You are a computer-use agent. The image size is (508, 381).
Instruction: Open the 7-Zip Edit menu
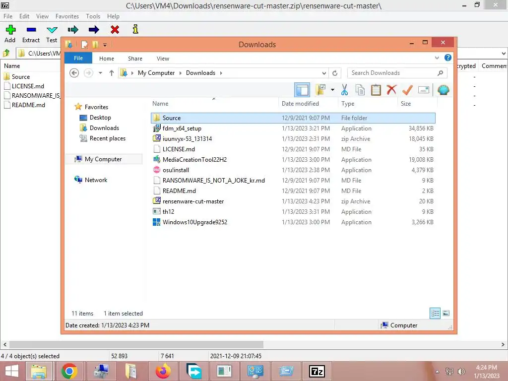tap(24, 16)
